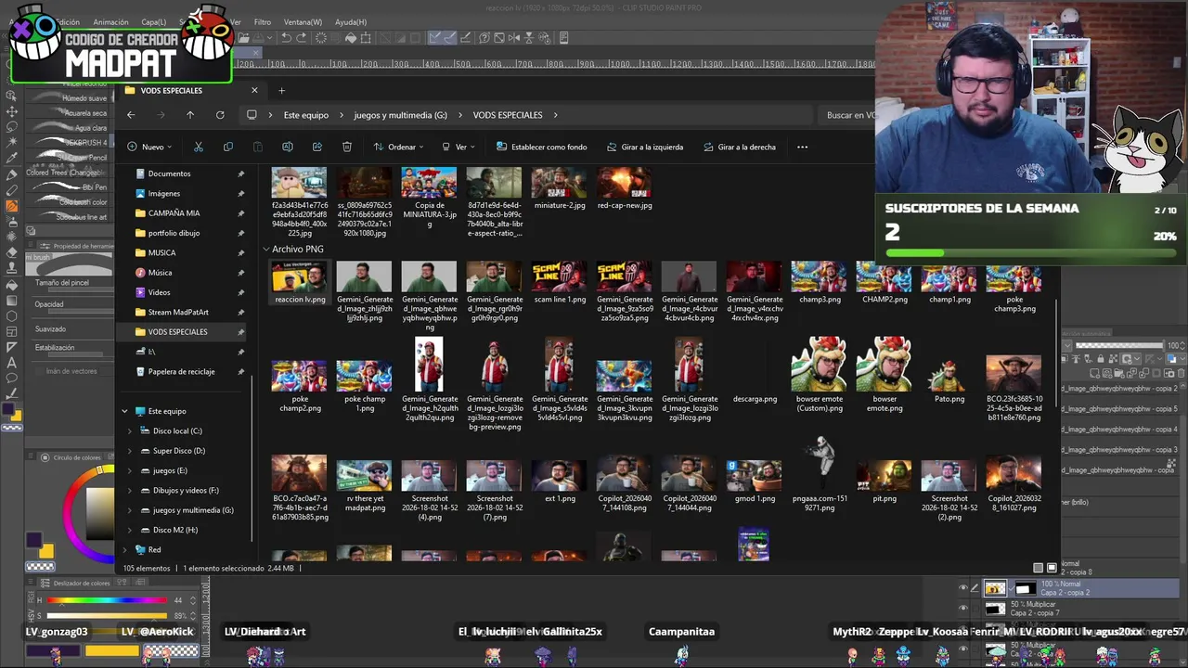This screenshot has height=668, width=1188.
Task: Select the Move layer tool in Clip Studio
Action: [12, 111]
